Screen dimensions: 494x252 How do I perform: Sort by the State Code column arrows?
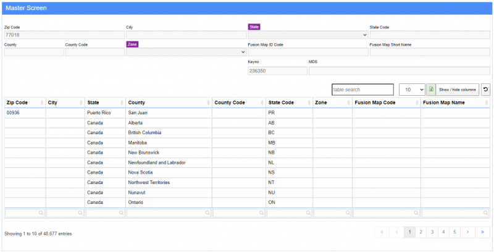pyautogui.click(x=309, y=103)
